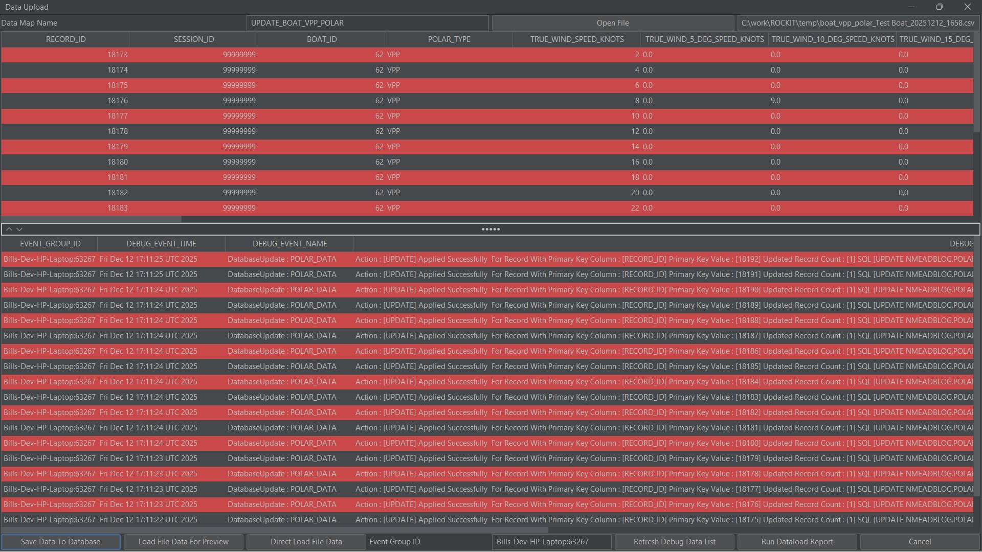This screenshot has width=982, height=552.
Task: Minimize the Data Upload window
Action: [x=911, y=7]
